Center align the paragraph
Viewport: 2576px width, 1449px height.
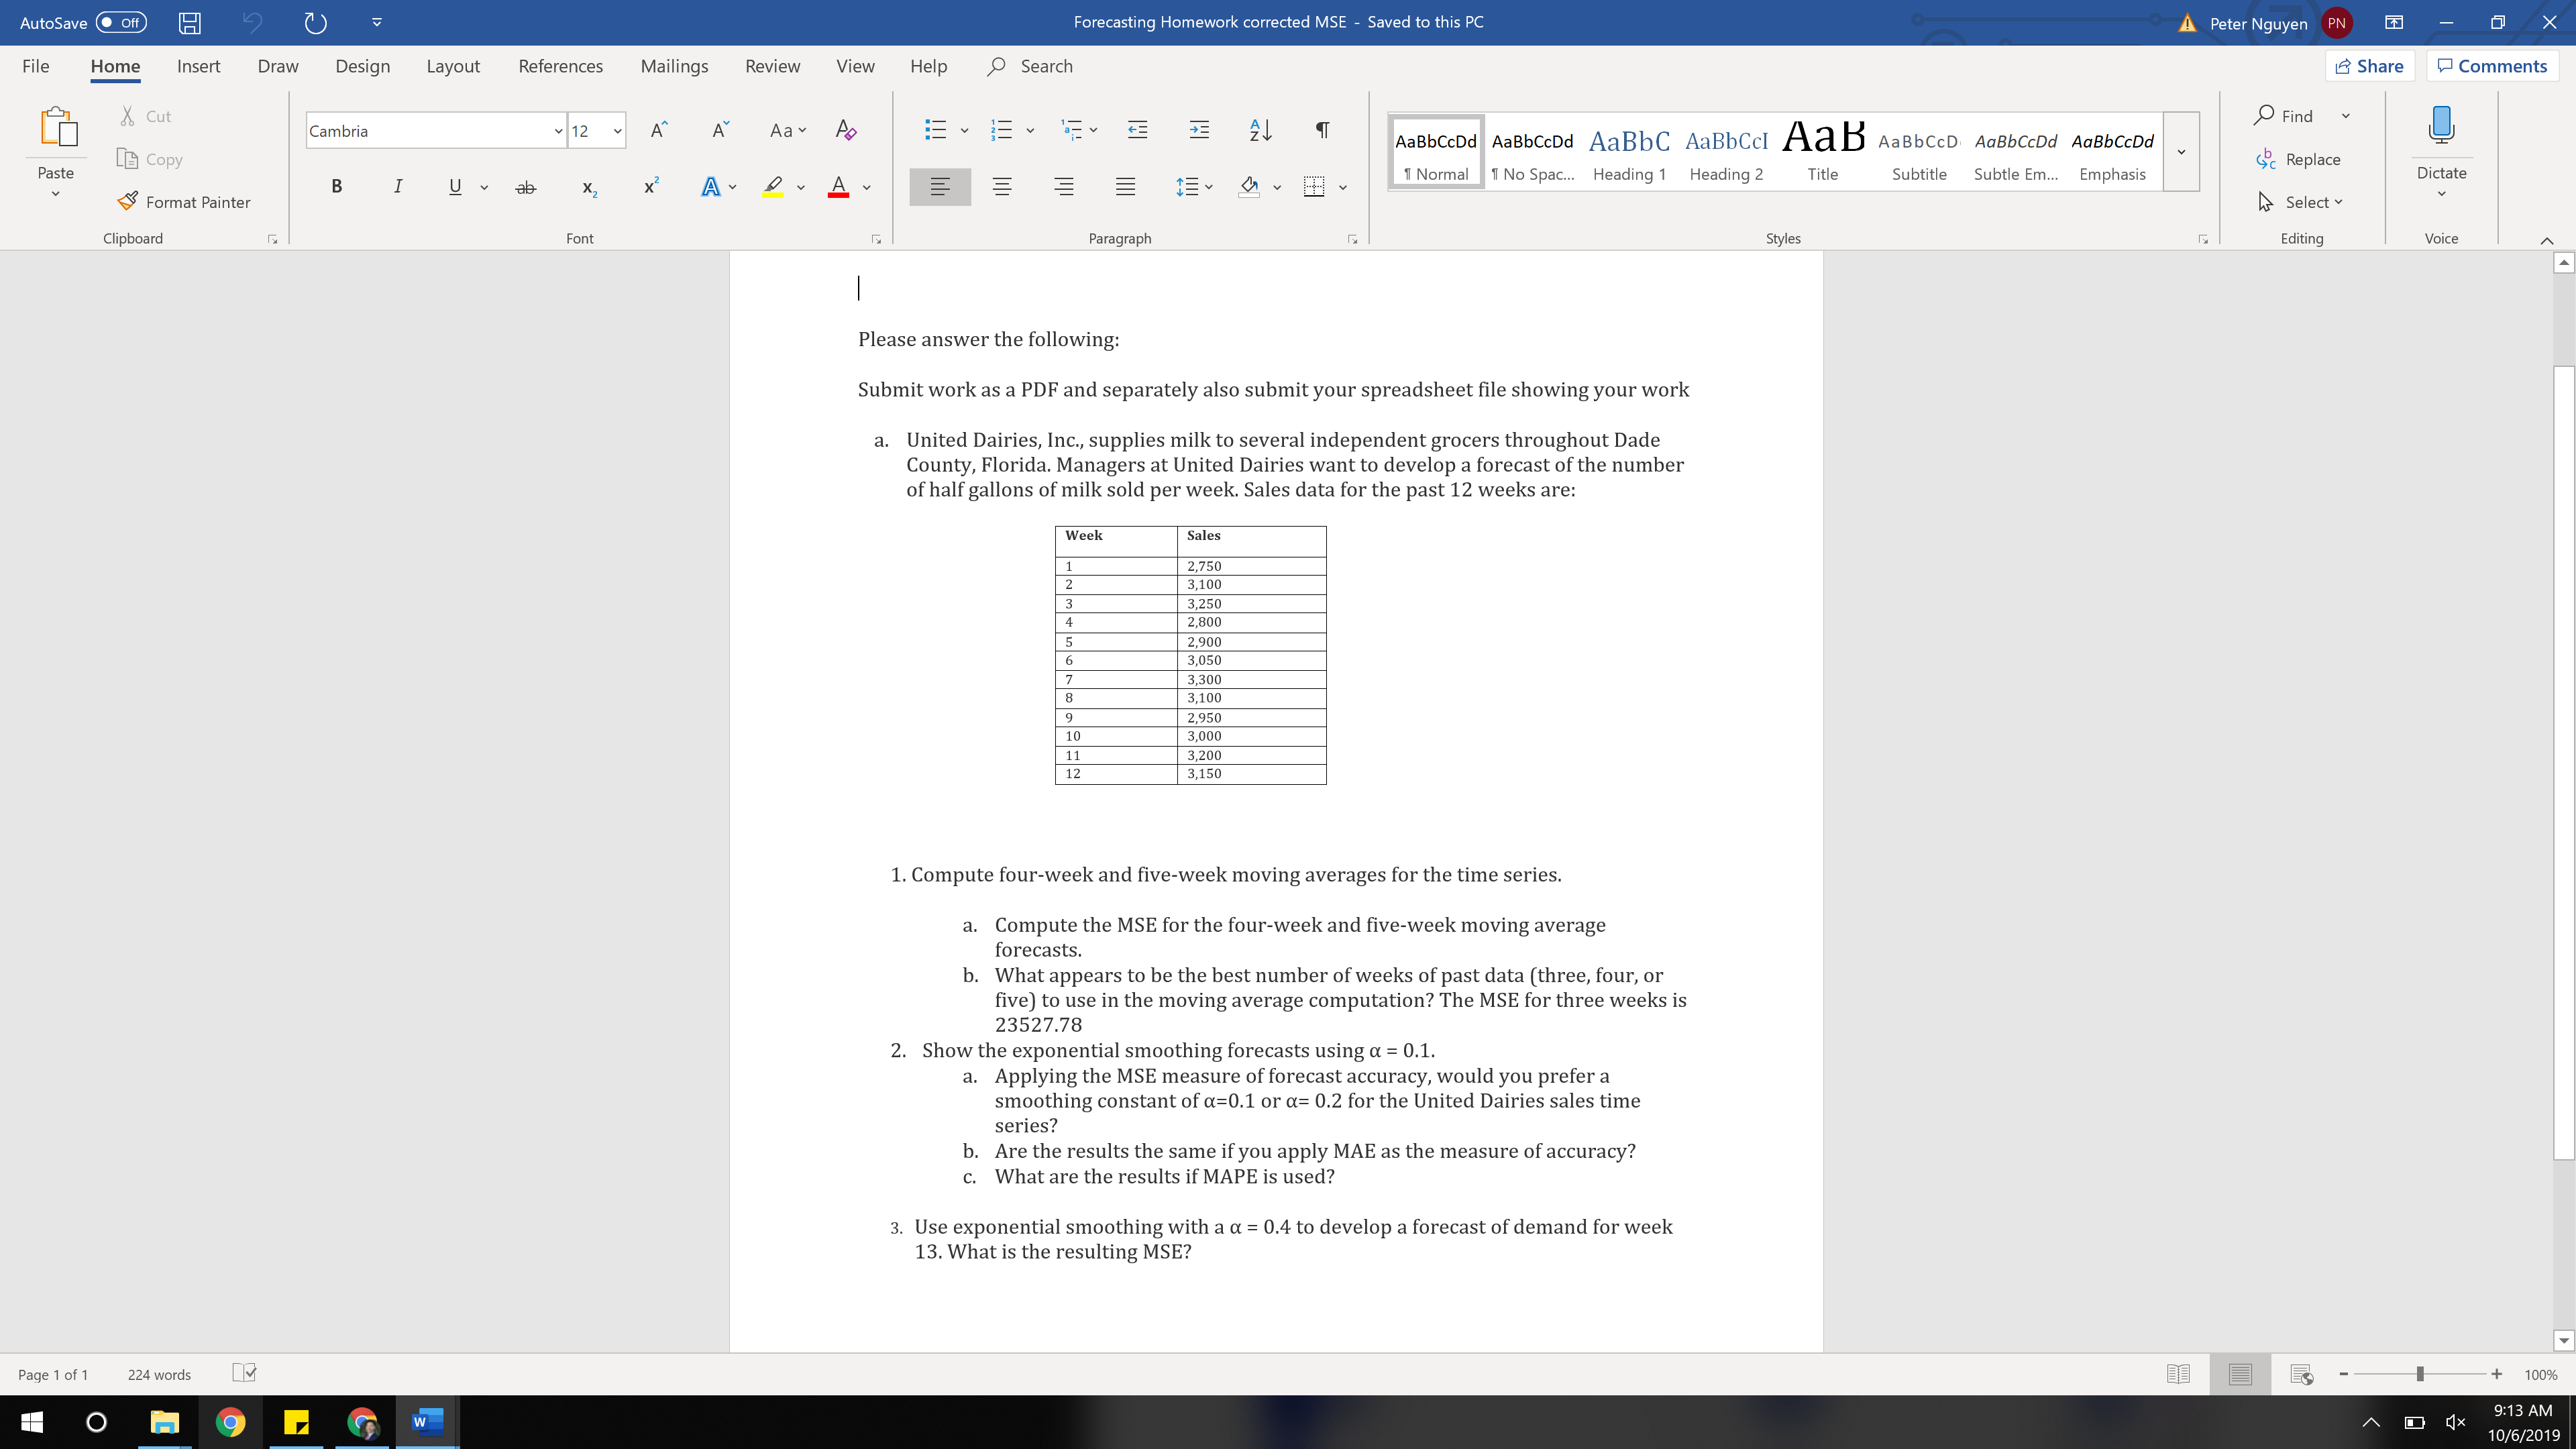point(1002,187)
